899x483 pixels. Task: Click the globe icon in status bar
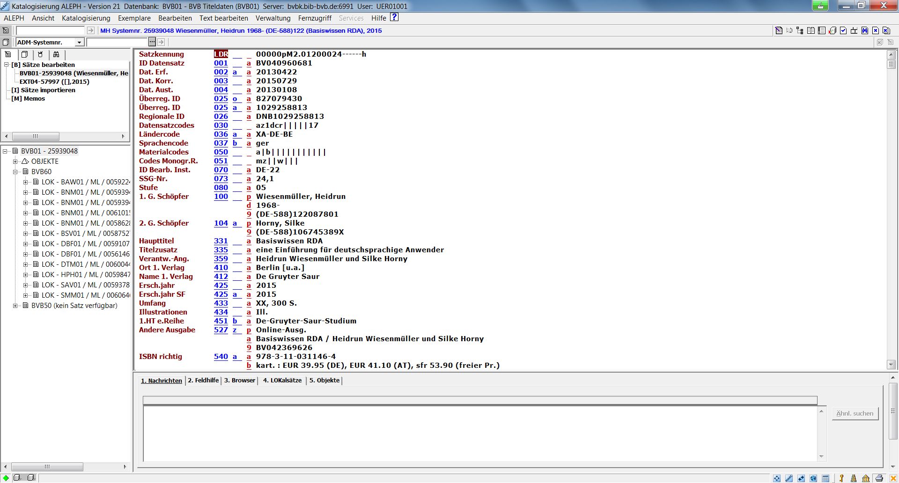click(813, 478)
